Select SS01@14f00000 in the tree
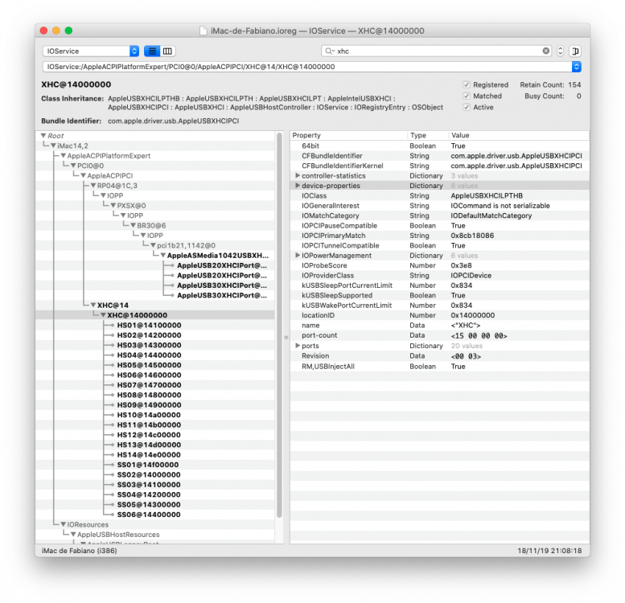Viewport: 625px width, 603px height. (148, 465)
